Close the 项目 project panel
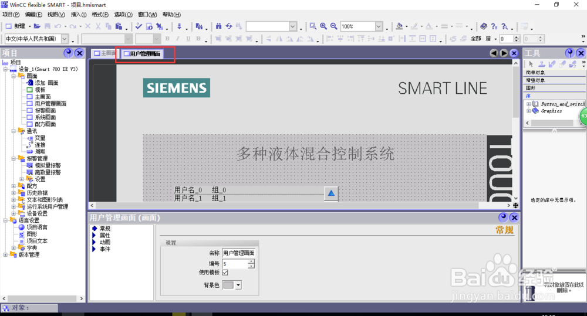Screen dimensions: 587x316 click(79, 53)
